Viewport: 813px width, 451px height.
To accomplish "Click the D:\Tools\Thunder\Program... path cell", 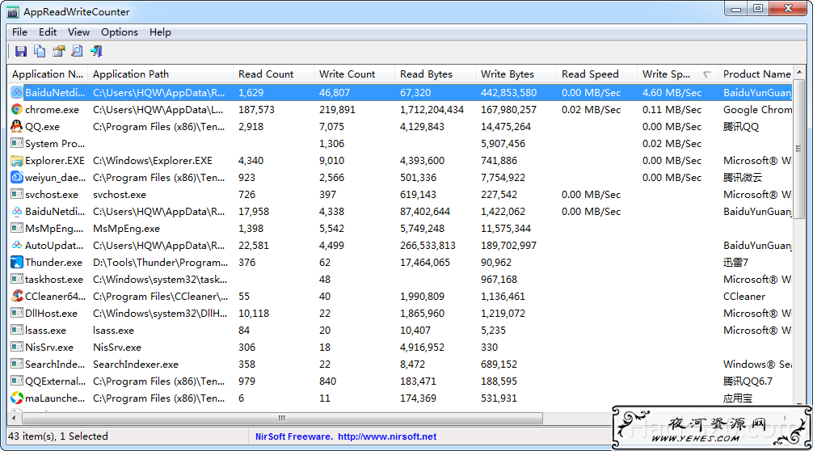I will click(x=160, y=263).
